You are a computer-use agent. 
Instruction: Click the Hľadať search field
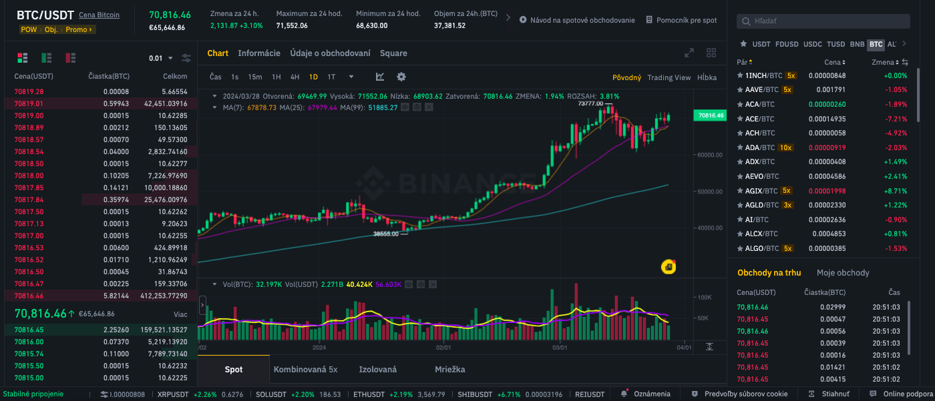pos(821,21)
